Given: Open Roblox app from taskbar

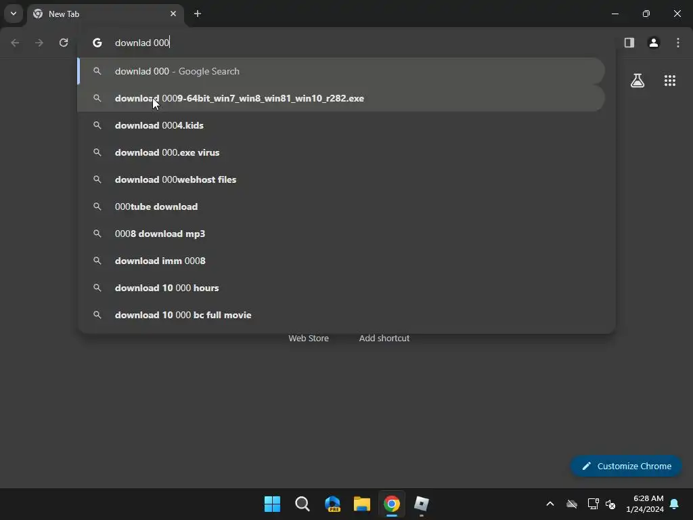Looking at the screenshot, I should pyautogui.click(x=421, y=504).
